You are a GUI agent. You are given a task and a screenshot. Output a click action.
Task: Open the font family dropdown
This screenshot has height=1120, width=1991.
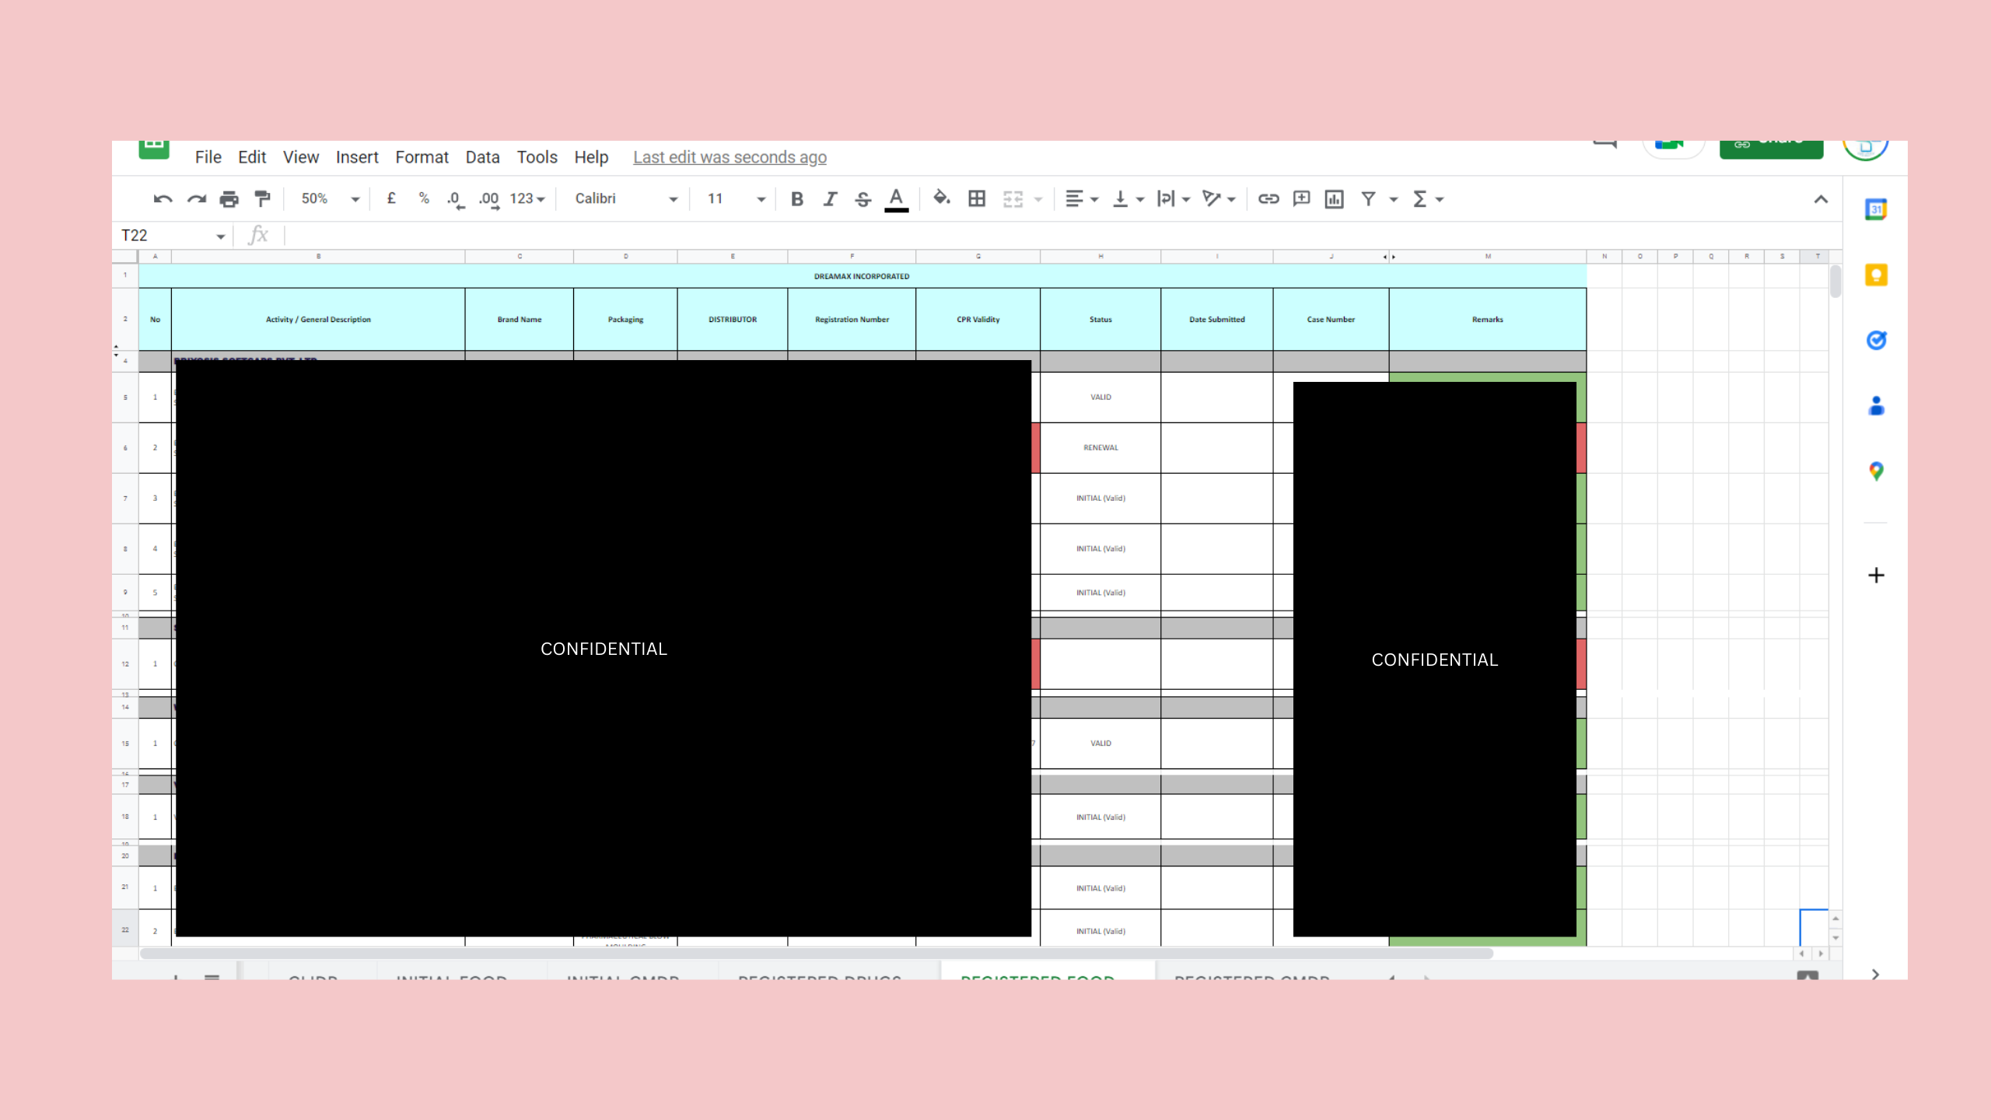[x=622, y=198]
